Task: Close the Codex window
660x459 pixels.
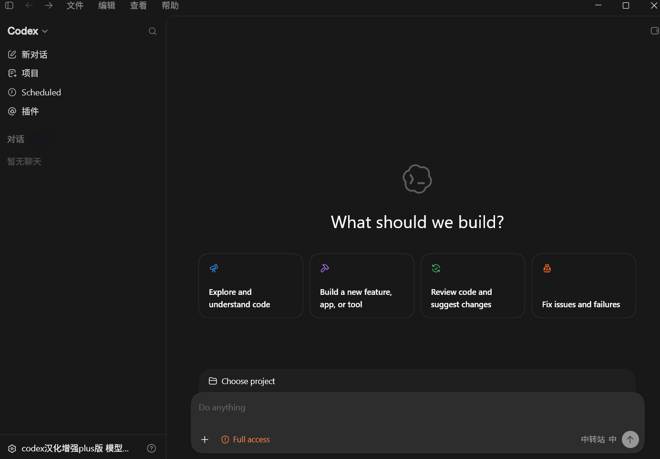Action: (654, 6)
